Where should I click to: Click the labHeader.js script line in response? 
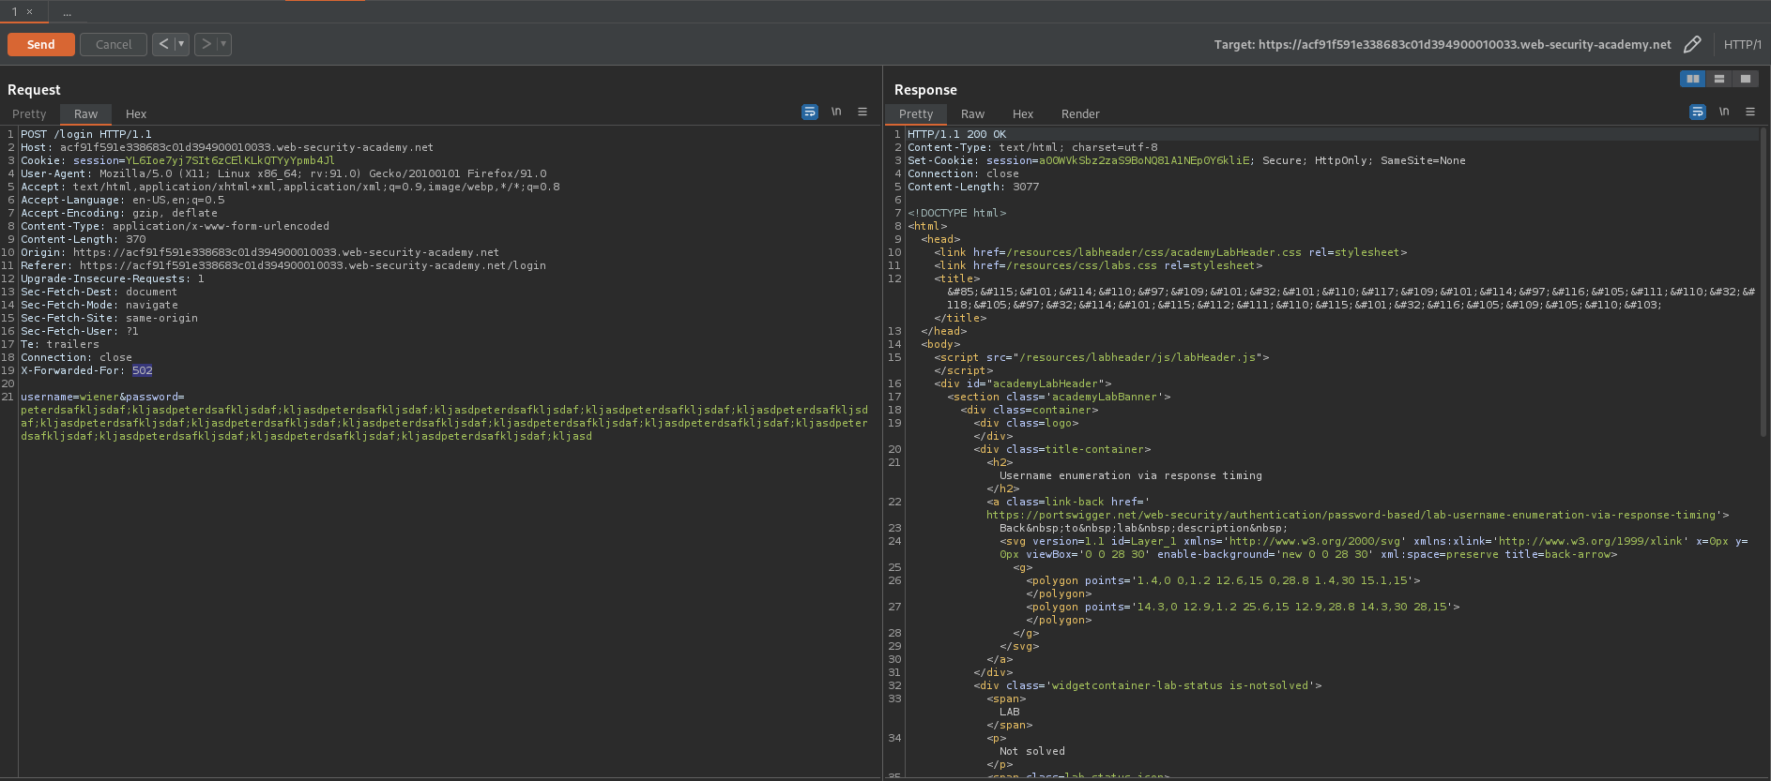(1102, 357)
